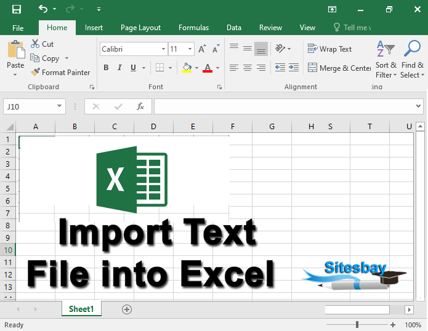This screenshot has width=428, height=331.
Task: Toggle Underline formatting
Action: pos(133,68)
